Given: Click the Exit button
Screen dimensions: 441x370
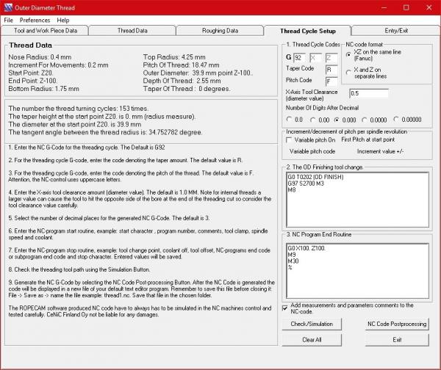Looking at the screenshot, I should [x=396, y=340].
